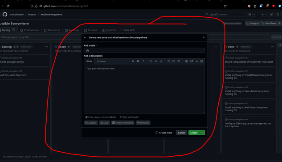Apply italic formatting in description editor
The image size is (282, 162).
[143, 61]
